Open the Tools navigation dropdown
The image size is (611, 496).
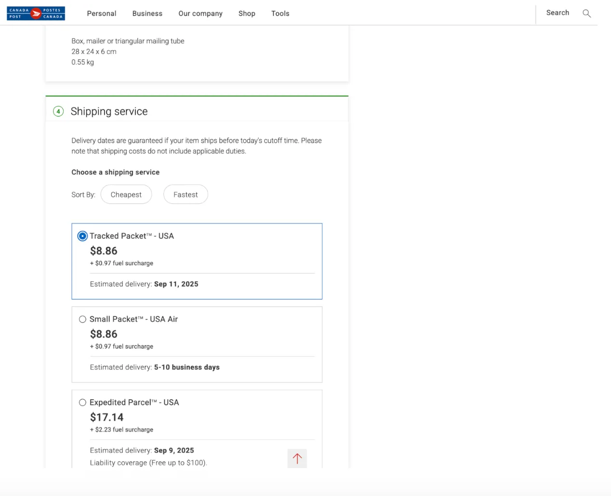point(280,13)
